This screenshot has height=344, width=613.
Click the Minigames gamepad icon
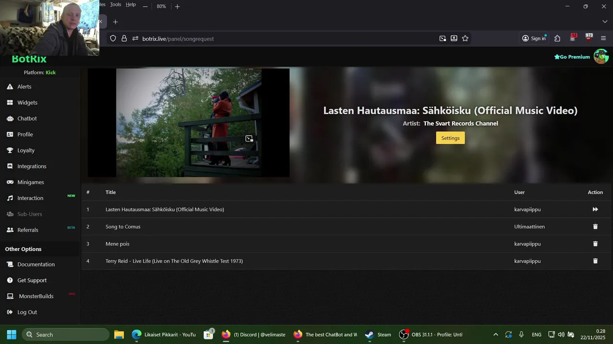(x=10, y=182)
